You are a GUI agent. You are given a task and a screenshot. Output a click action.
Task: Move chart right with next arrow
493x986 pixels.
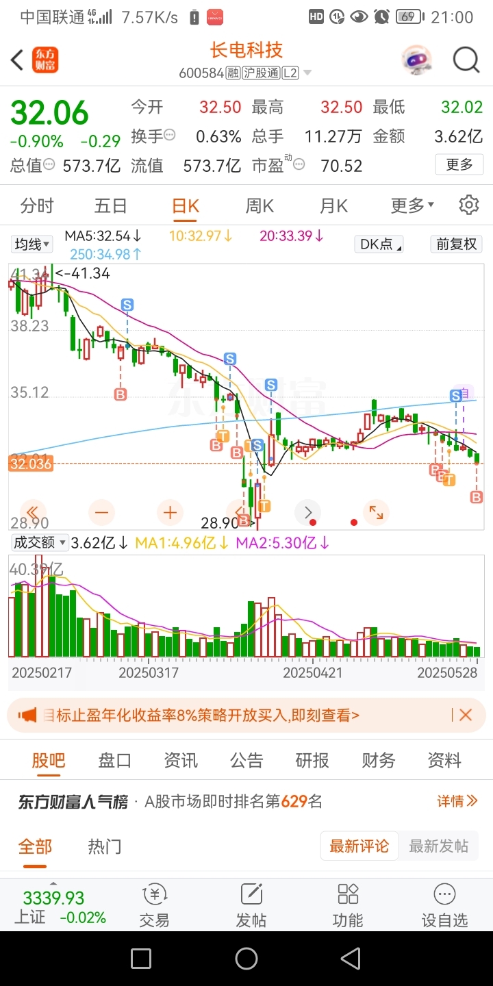pyautogui.click(x=307, y=512)
